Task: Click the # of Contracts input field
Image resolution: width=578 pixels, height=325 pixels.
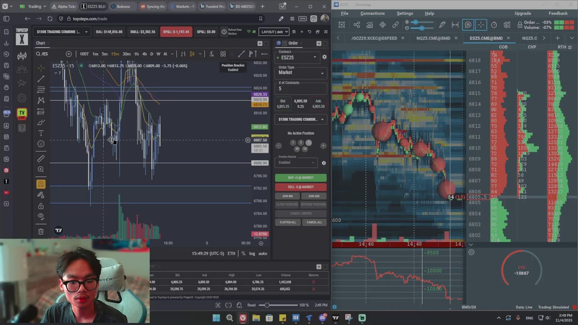Action: [301, 88]
